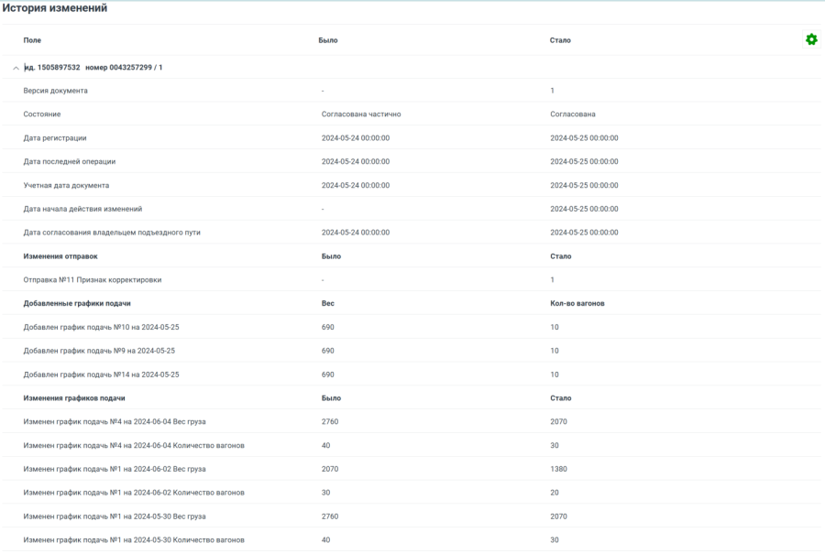Click the "Поле" column header
Viewport: 825px width, 554px height.
click(32, 40)
